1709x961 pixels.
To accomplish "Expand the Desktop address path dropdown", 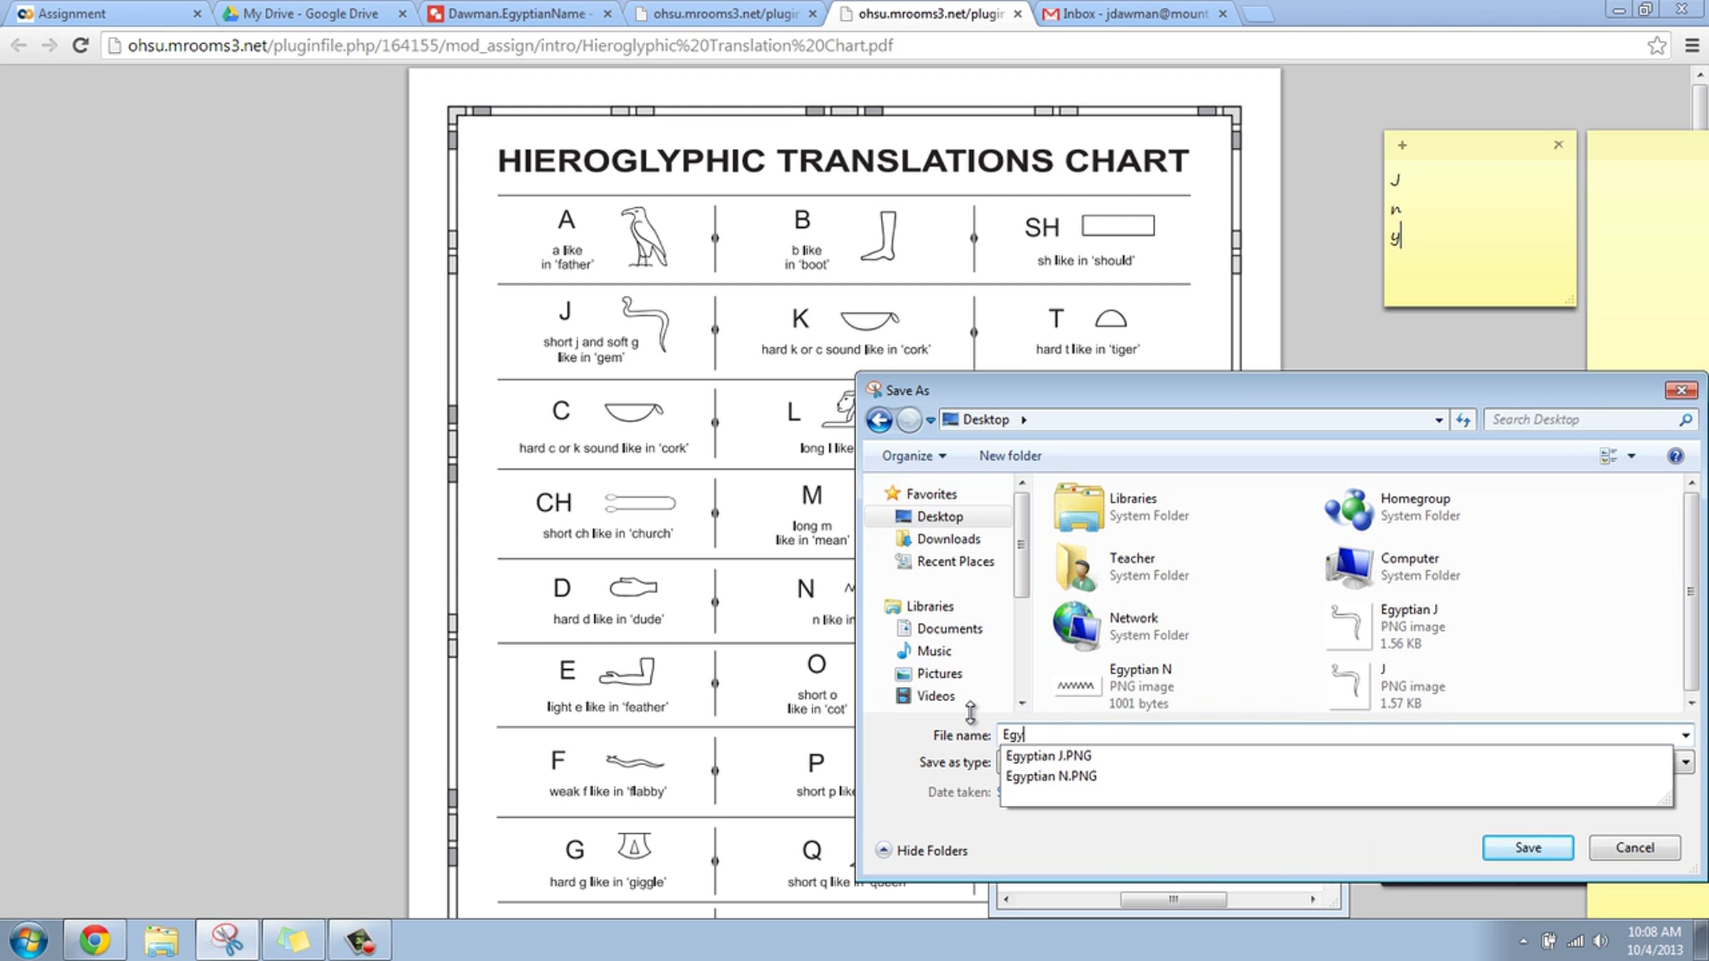I will tap(1438, 420).
